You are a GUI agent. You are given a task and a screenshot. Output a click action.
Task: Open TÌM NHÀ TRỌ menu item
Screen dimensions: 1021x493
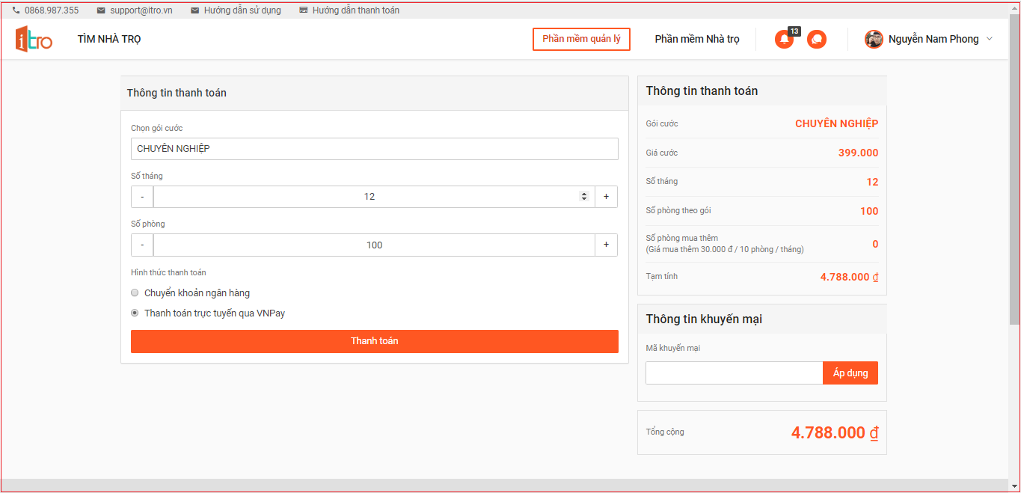tap(109, 39)
